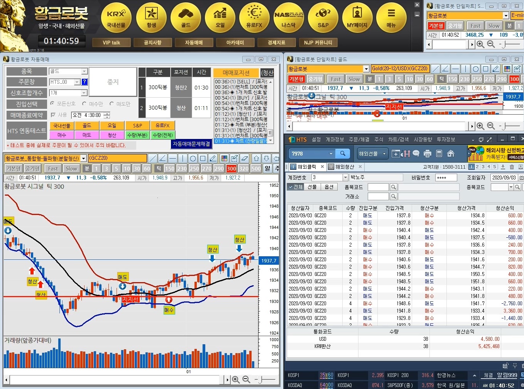Click the pink 매수 test button
This screenshot has height=389, width=524.
pyautogui.click(x=62, y=135)
